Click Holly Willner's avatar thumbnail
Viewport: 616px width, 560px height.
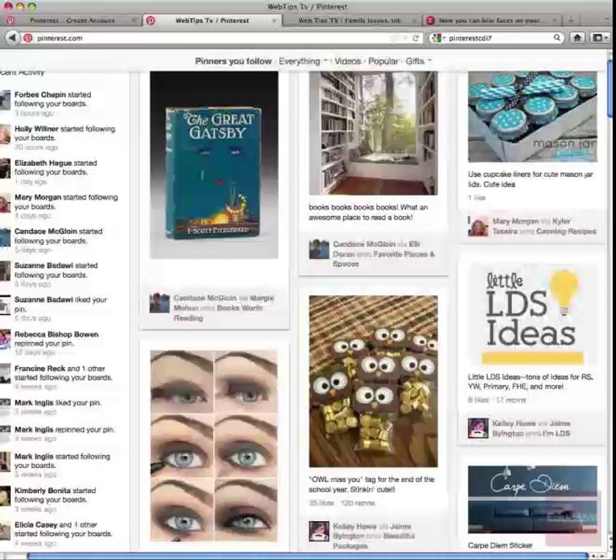point(5,134)
